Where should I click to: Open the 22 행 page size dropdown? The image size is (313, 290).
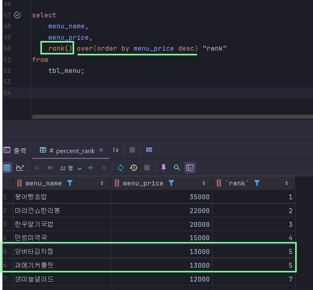71,168
